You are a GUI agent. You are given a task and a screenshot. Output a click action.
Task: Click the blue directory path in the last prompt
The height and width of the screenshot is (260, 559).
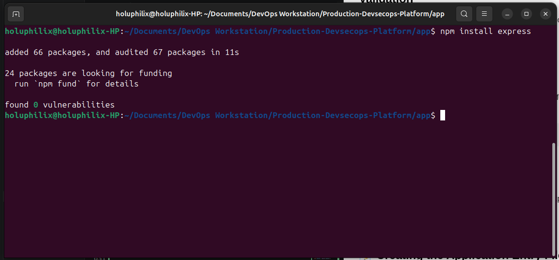click(x=278, y=115)
